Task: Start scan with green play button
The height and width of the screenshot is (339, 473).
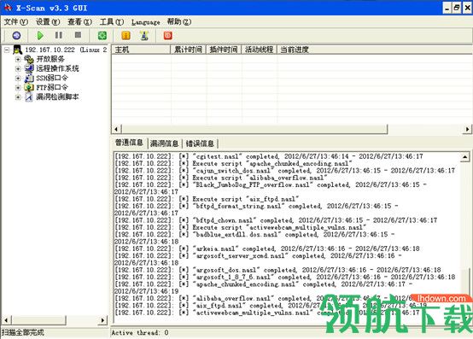Action: [x=40, y=36]
